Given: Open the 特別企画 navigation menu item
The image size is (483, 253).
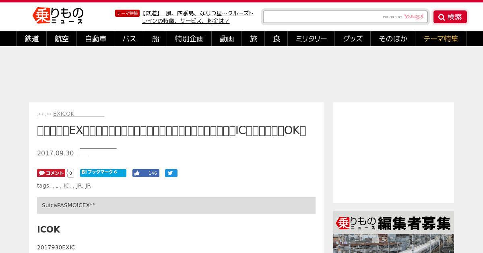Looking at the screenshot, I should coord(189,39).
